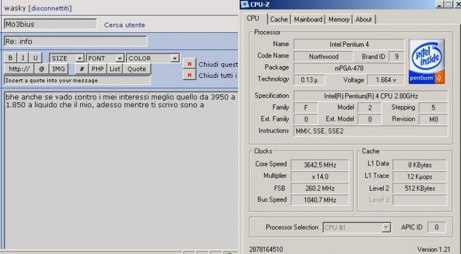Click red X beside 'Chiudi tutti i'

pos(188,75)
